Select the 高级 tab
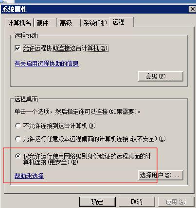The width and height of the screenshot is (196, 208). tap(69, 23)
